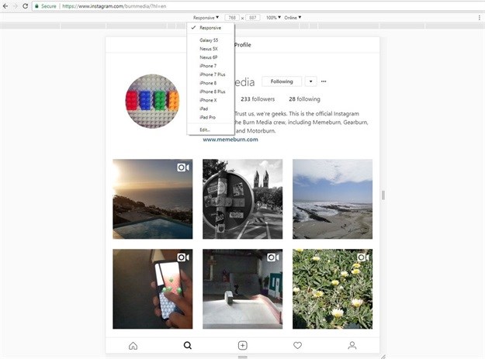Choose iPhone X in device menu

coord(207,100)
